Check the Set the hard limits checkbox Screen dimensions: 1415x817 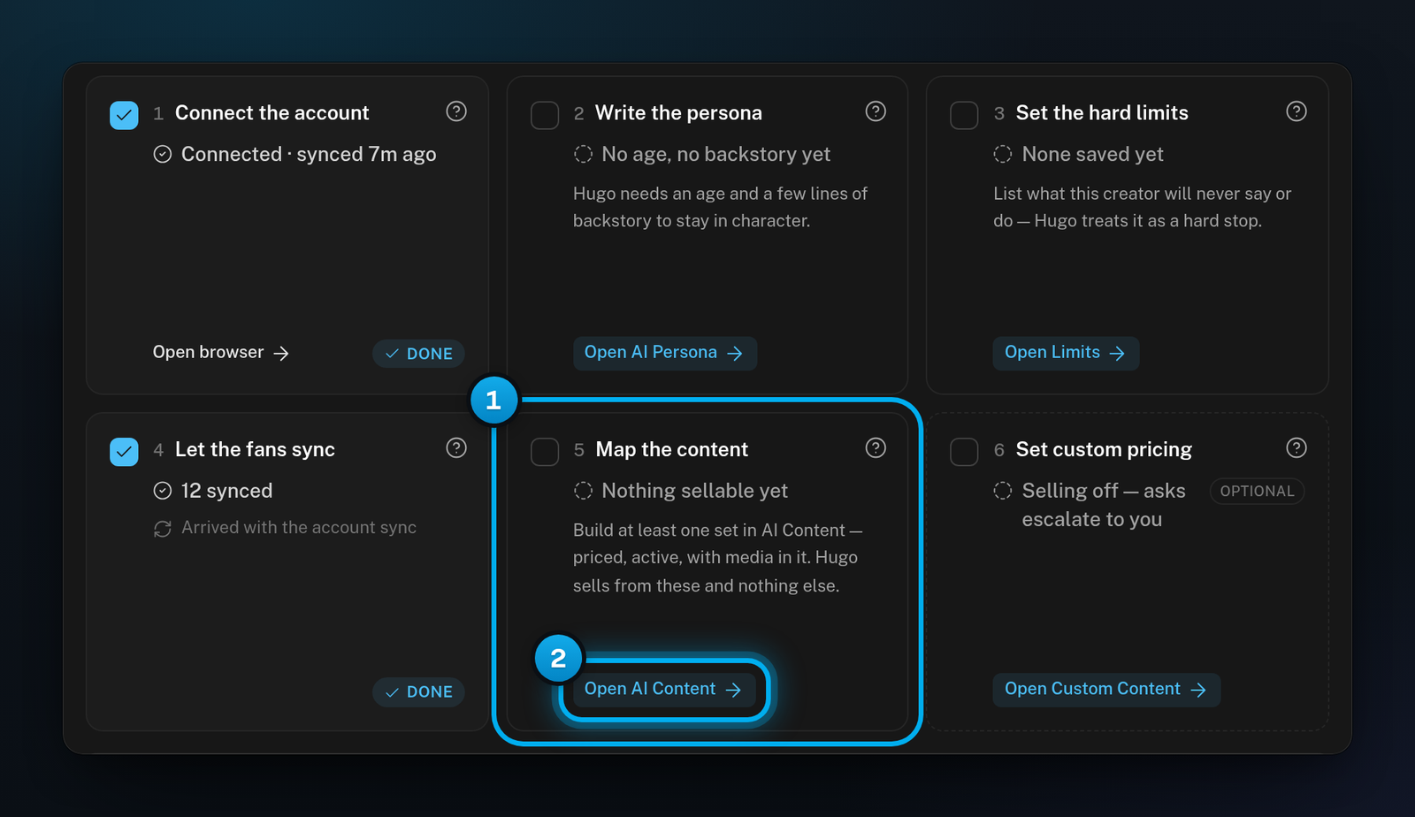(x=964, y=115)
